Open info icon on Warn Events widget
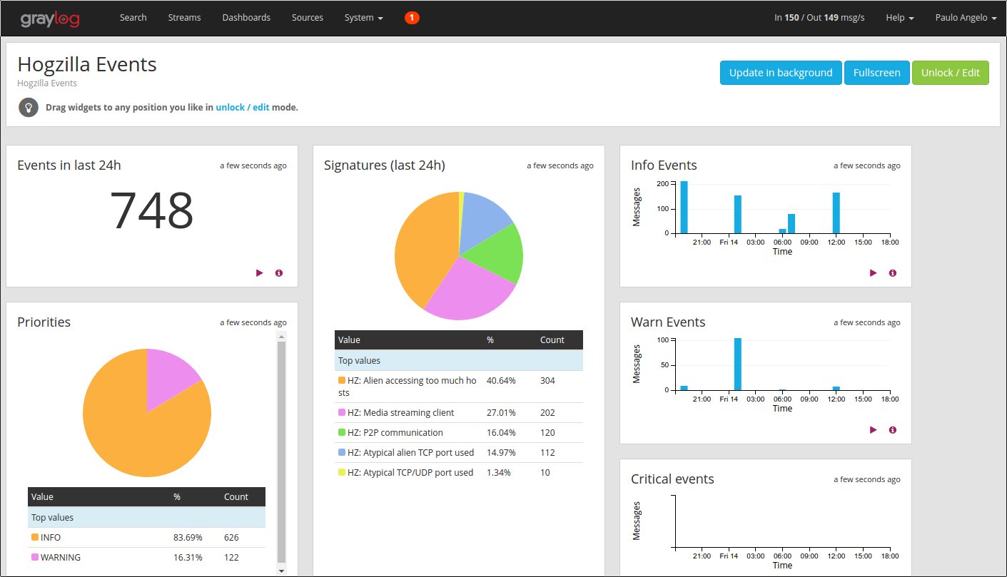Viewport: 1007px width, 577px height. [x=893, y=430]
